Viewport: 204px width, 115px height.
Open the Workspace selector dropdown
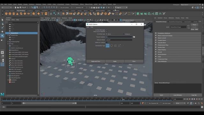[x=191, y=5]
